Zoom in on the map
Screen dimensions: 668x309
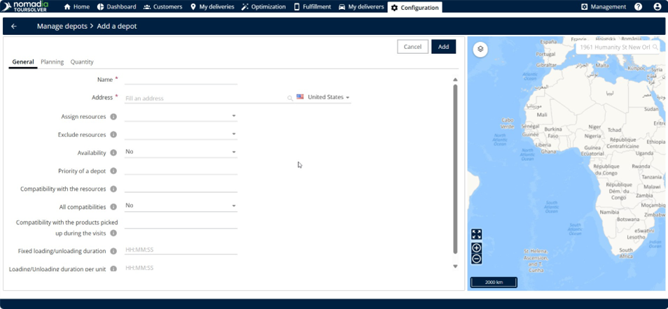(x=476, y=248)
